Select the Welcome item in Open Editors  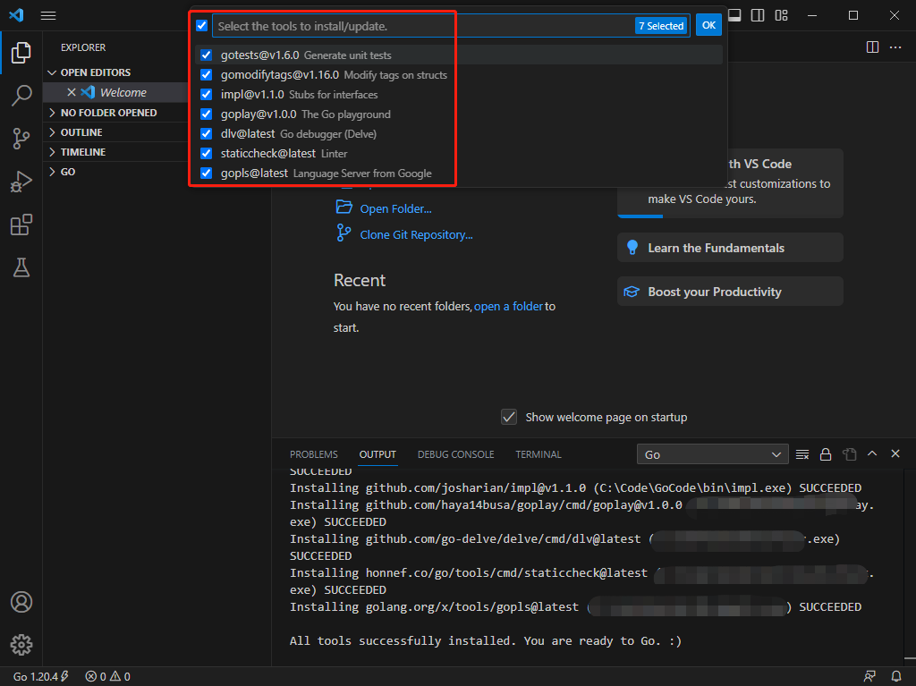point(123,92)
